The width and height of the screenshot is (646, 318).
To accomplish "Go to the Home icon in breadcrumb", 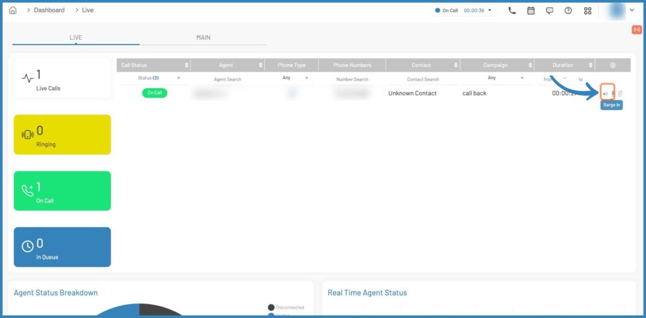I will [x=13, y=10].
